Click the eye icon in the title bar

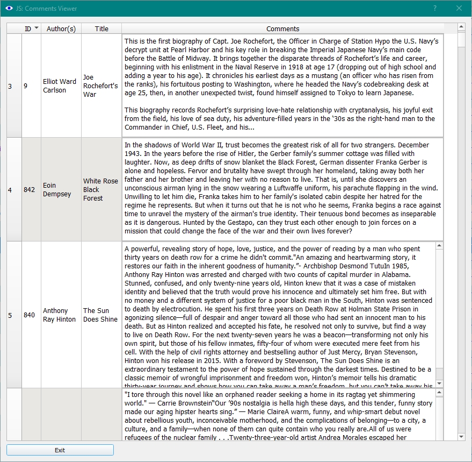click(x=9, y=8)
